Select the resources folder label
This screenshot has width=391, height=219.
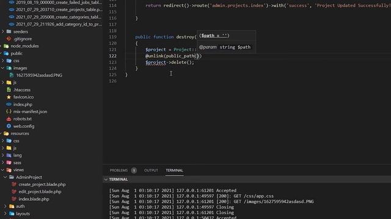(x=20, y=134)
